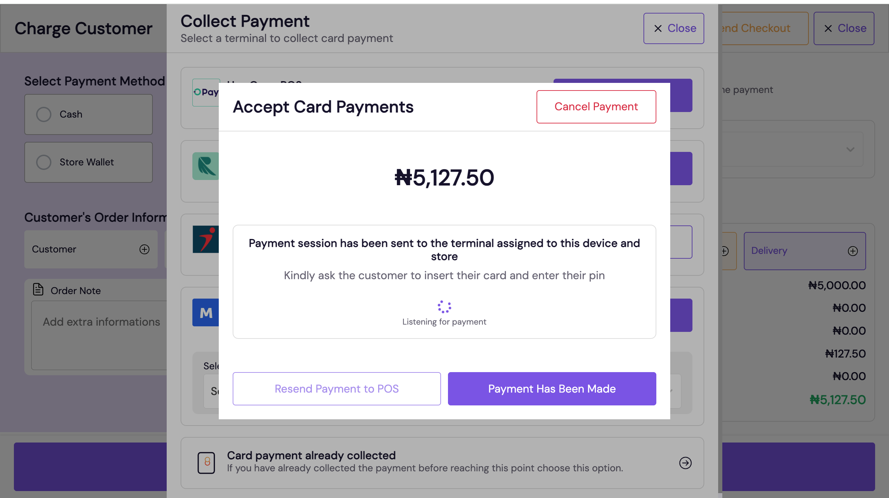
Task: Click the plus icon beside Customer
Action: 144,249
